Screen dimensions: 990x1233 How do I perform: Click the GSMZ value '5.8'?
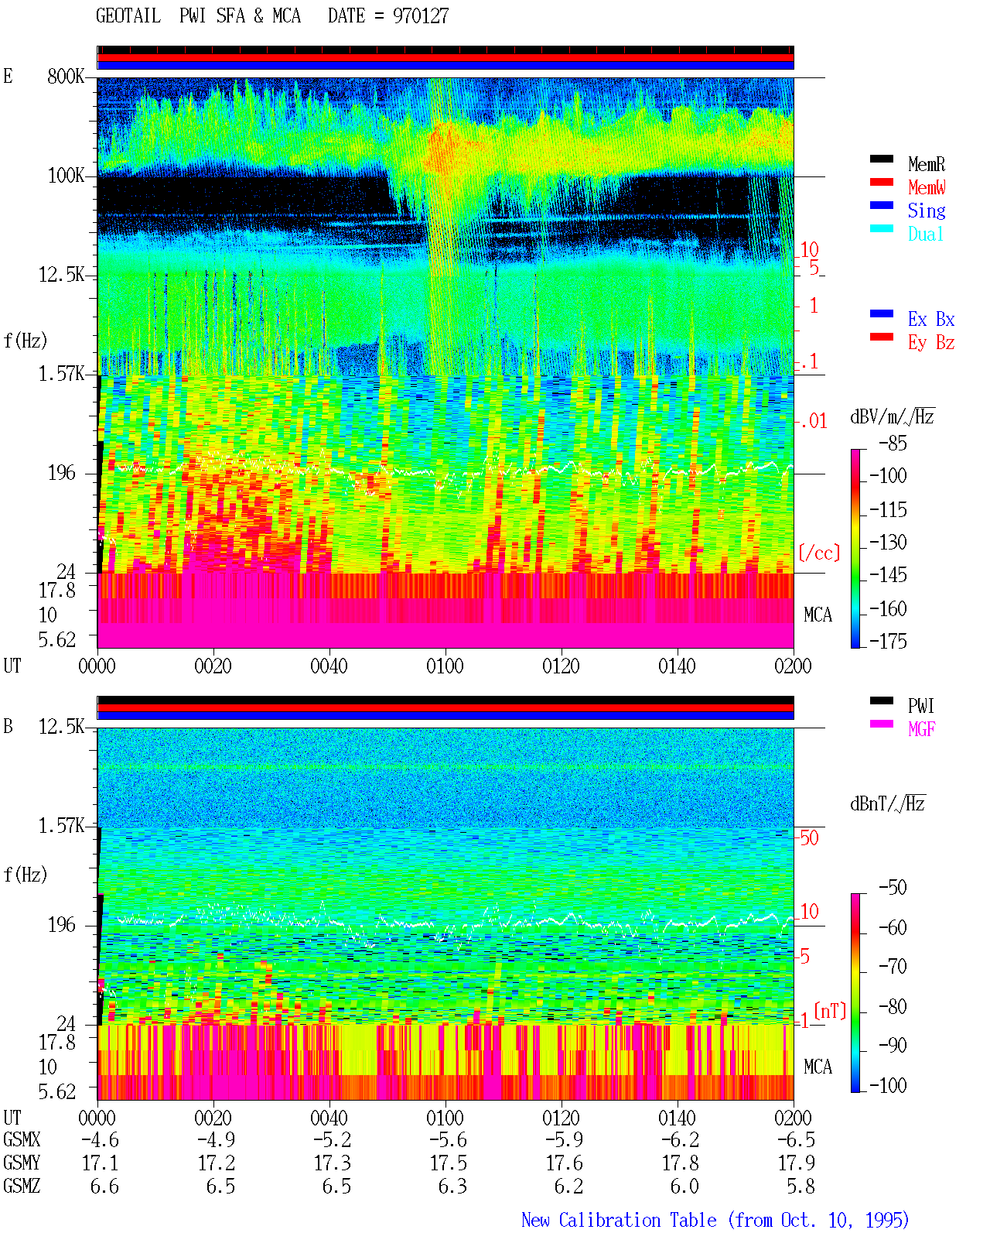point(801,1187)
